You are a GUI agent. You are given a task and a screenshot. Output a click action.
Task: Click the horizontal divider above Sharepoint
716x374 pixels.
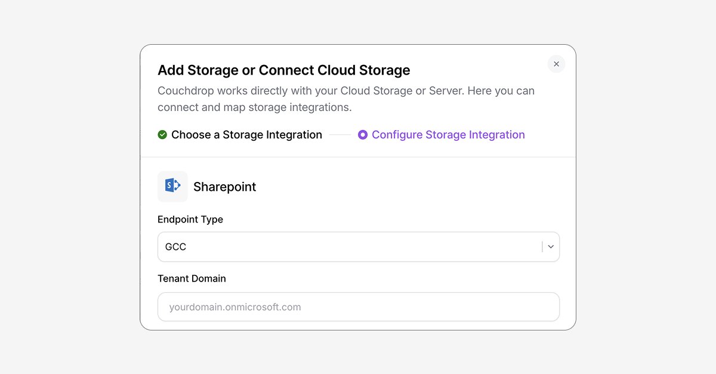click(x=358, y=157)
